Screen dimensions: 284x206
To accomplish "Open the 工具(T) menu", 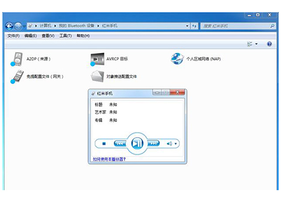I will 65,36.
